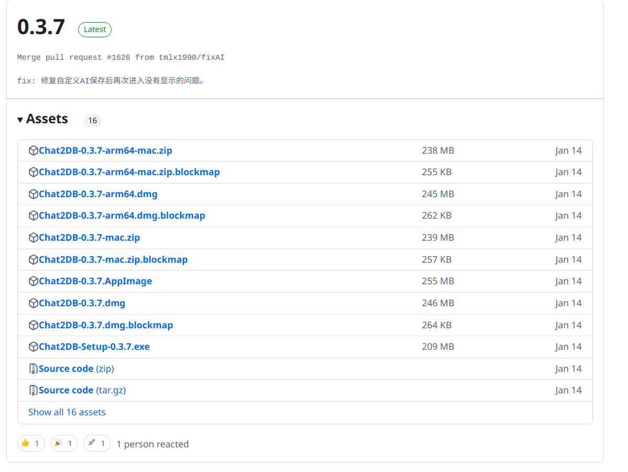Toggle the rocket reaction
This screenshot has width=628, height=472.
coord(97,443)
